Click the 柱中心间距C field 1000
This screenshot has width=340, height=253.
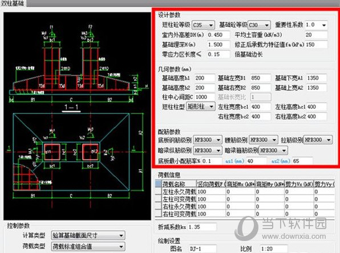coord(205,97)
